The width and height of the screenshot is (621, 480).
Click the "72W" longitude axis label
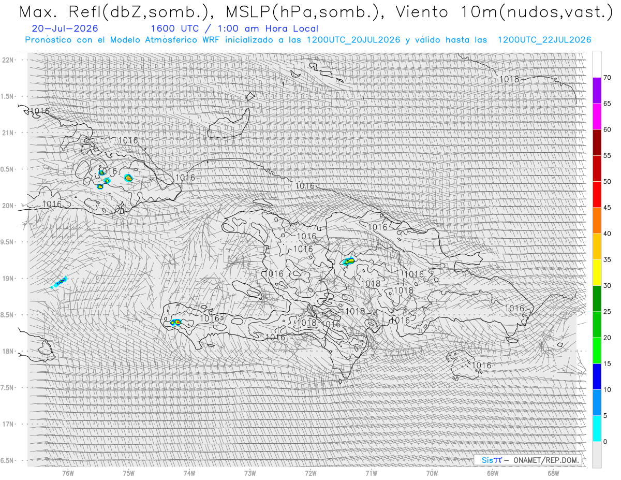tap(310, 473)
